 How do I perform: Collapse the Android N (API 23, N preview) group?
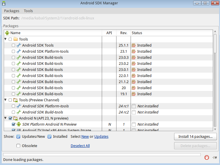pyautogui.click(x=5, y=118)
